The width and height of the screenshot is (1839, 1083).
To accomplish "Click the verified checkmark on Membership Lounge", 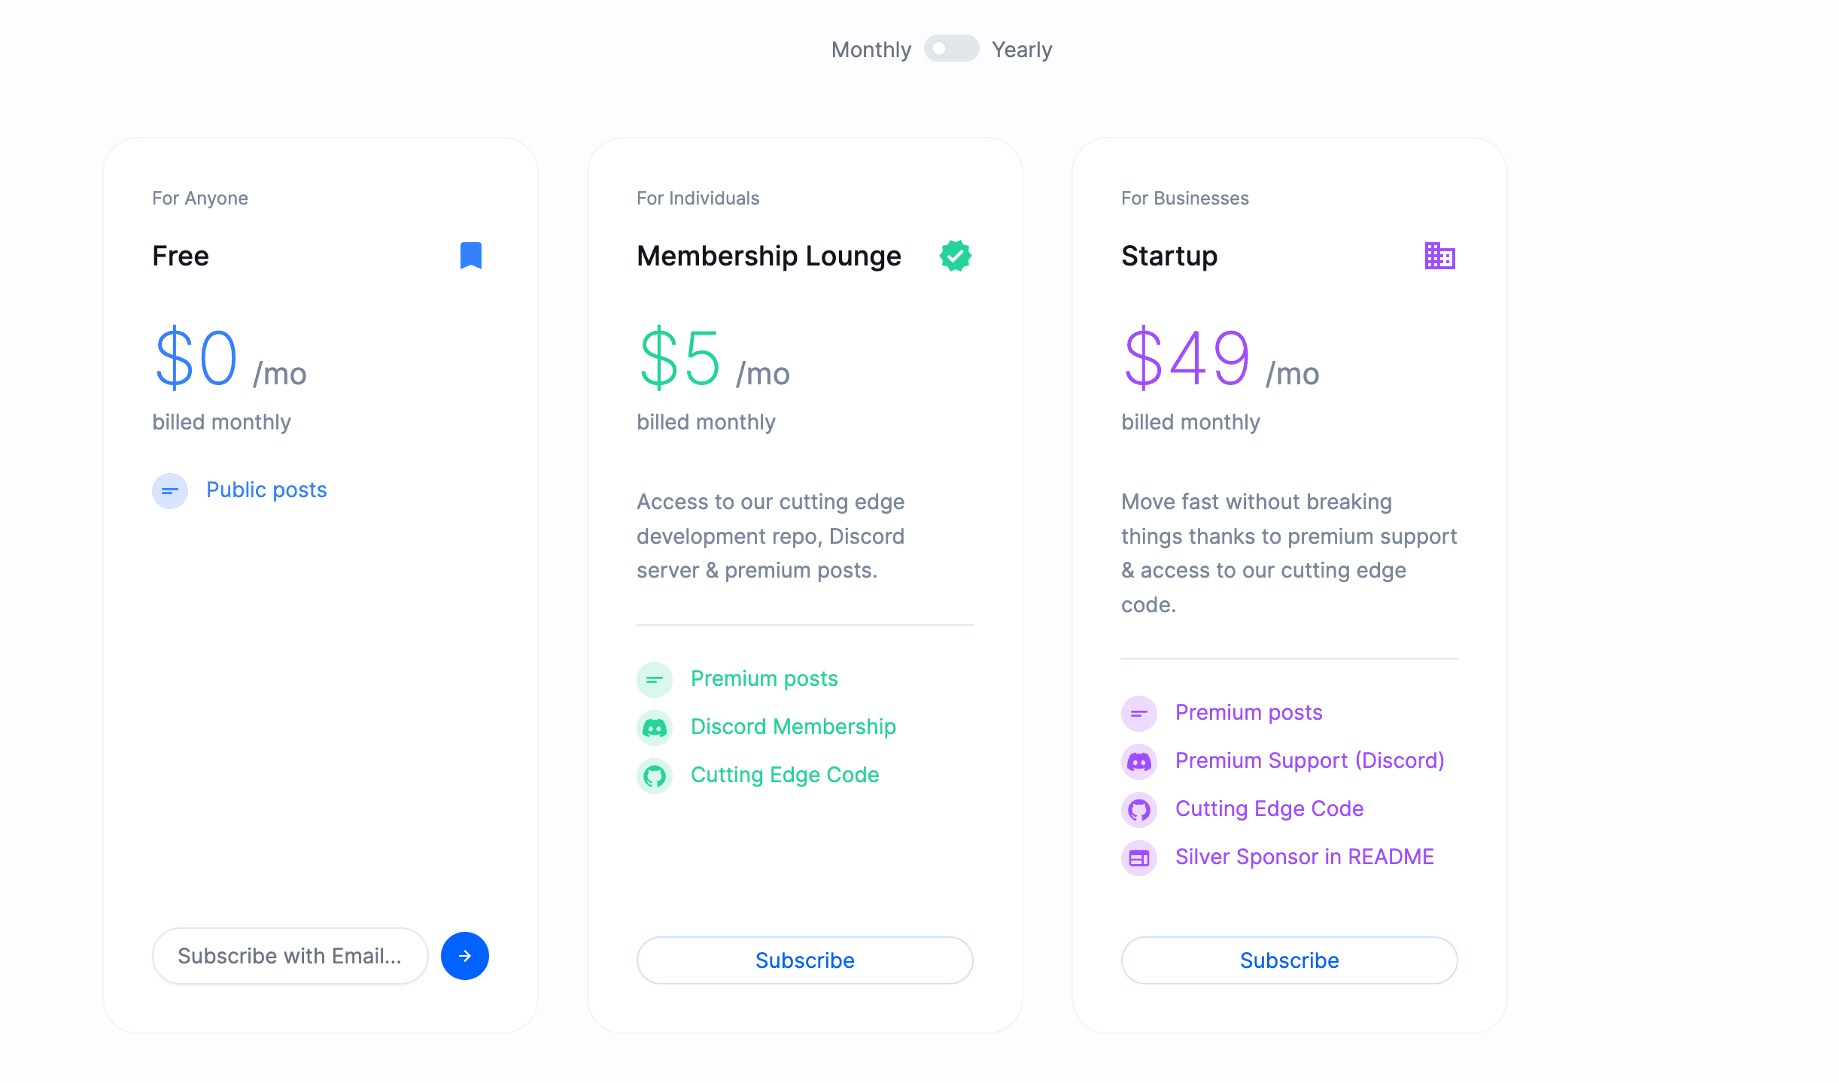I will pyautogui.click(x=956, y=255).
